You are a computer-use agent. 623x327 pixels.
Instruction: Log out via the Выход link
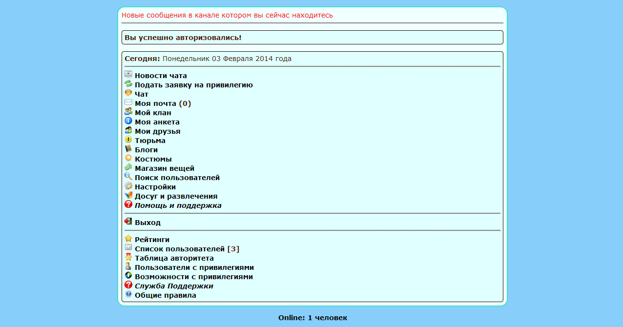coord(147,223)
